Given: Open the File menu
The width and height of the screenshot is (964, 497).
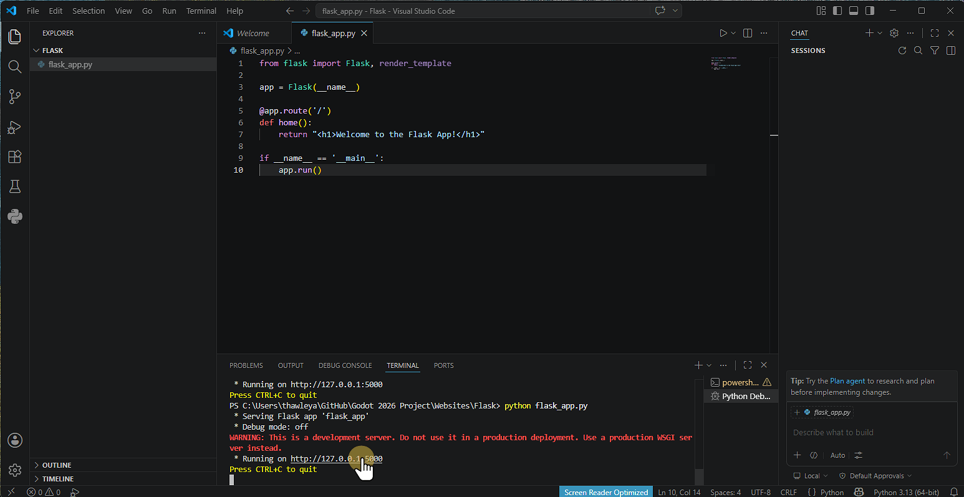Looking at the screenshot, I should (33, 11).
